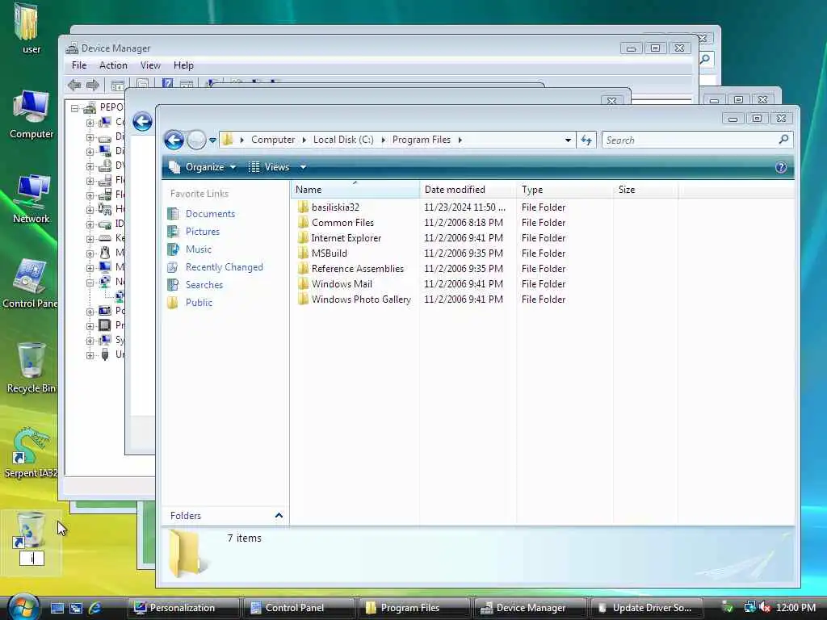Select network adapter child device in tree

click(120, 295)
